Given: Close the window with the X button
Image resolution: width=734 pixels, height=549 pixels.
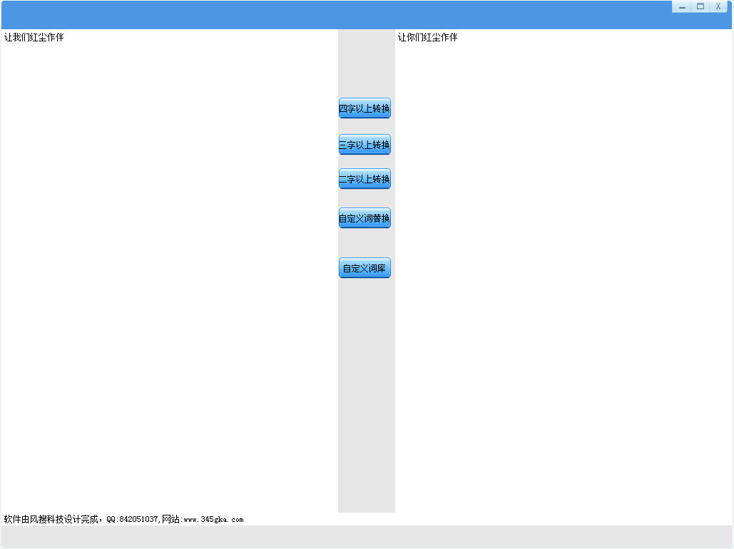Looking at the screenshot, I should click(x=718, y=6).
